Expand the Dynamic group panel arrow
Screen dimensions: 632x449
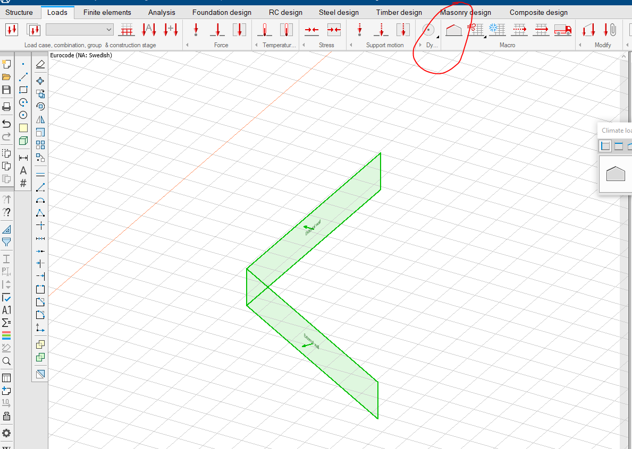click(x=420, y=45)
